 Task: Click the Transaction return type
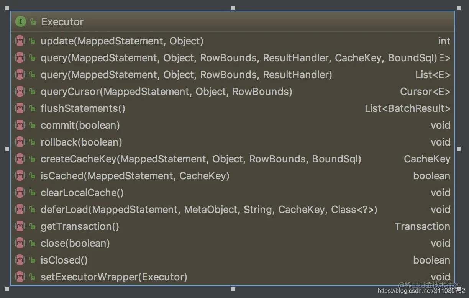tap(422, 226)
